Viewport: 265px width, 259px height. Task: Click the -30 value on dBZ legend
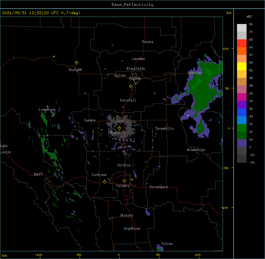point(252,162)
